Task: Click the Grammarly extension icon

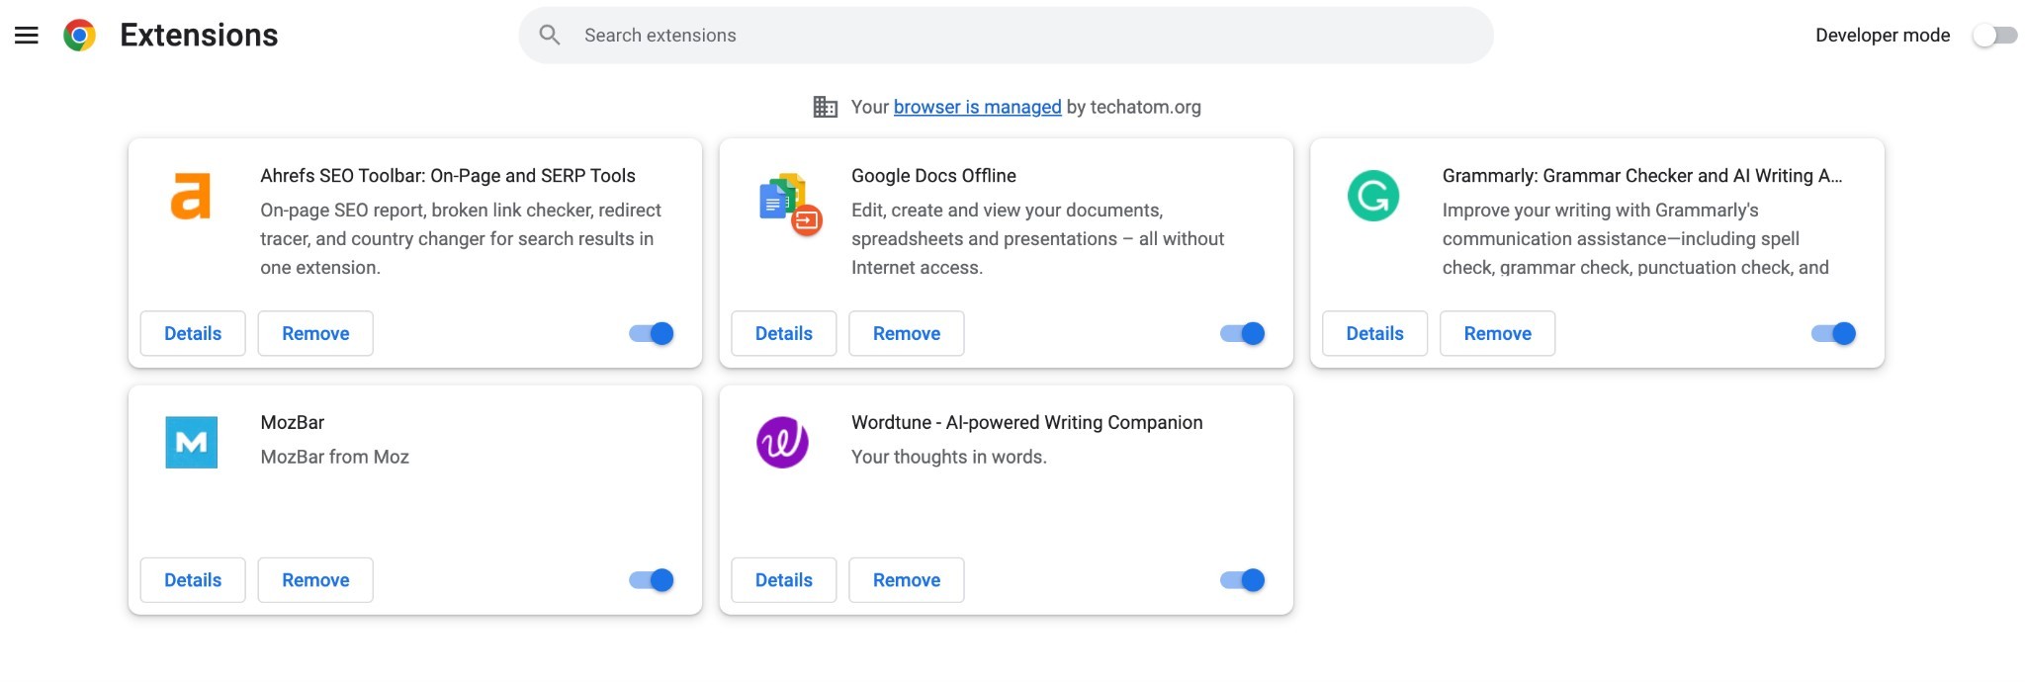Action: pos(1373,196)
